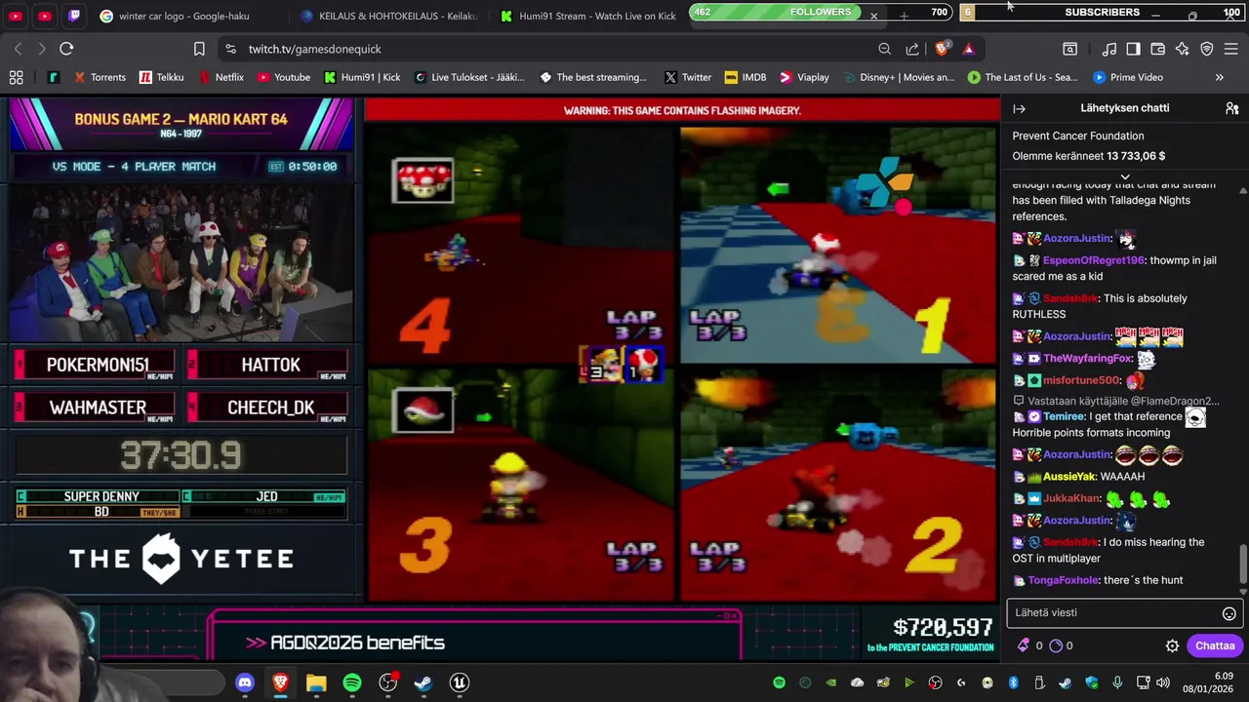Open Unreal Engine taskbar icon
This screenshot has width=1249, height=702.
tap(459, 682)
